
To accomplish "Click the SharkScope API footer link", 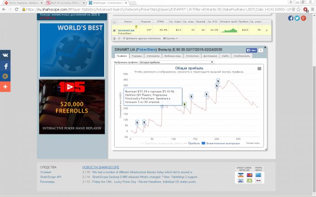I will pyautogui.click(x=51, y=177).
